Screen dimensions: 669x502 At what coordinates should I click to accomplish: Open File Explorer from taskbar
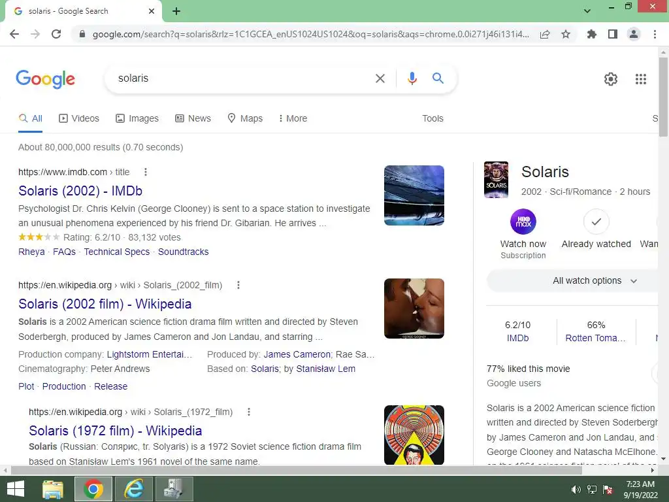coord(53,489)
